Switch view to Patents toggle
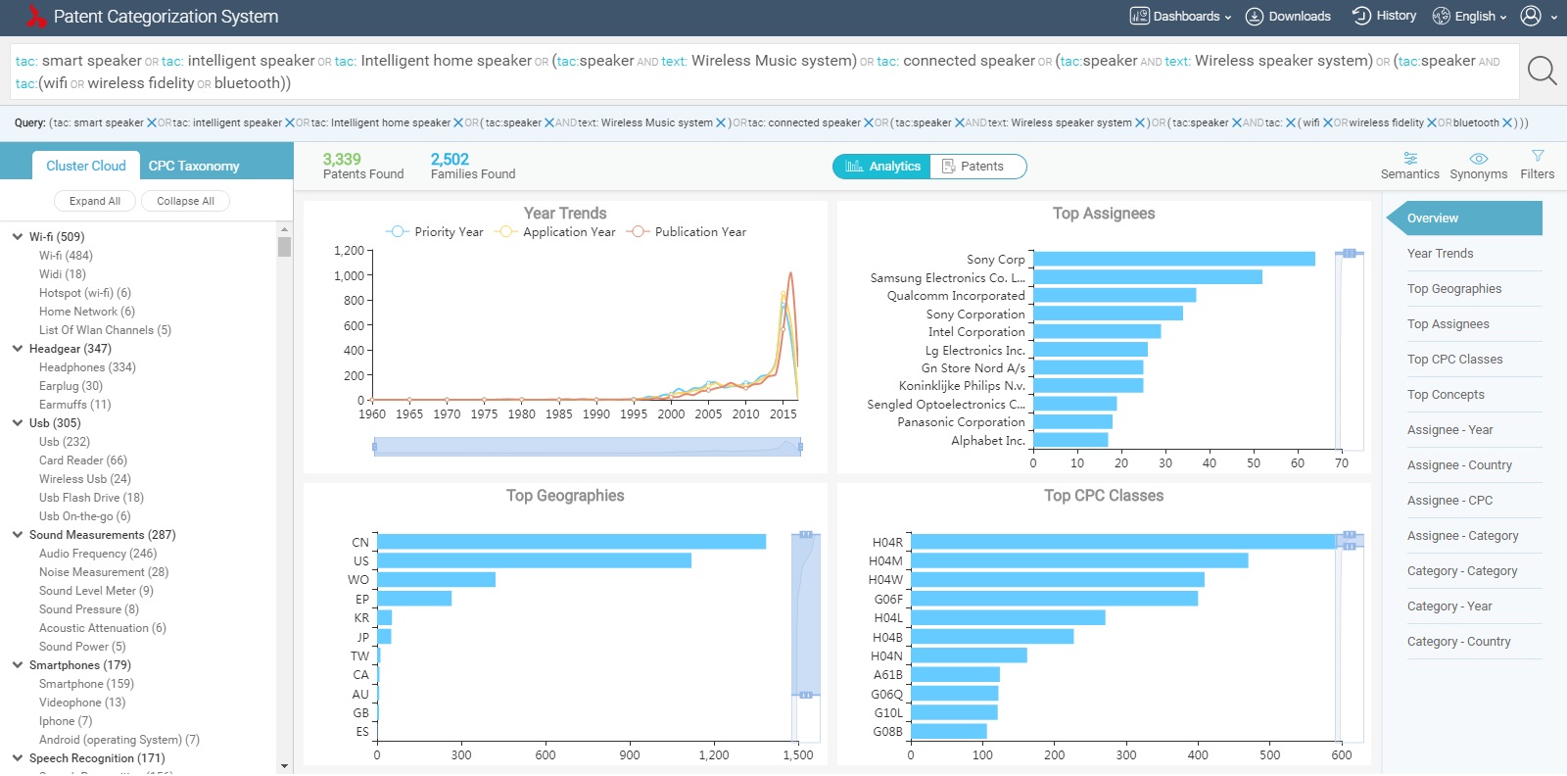Screen dimensions: 1567x776 click(976, 167)
